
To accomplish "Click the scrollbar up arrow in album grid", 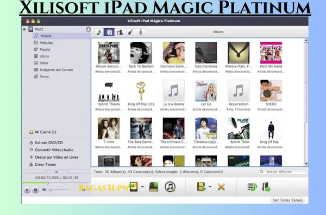I will [306, 41].
